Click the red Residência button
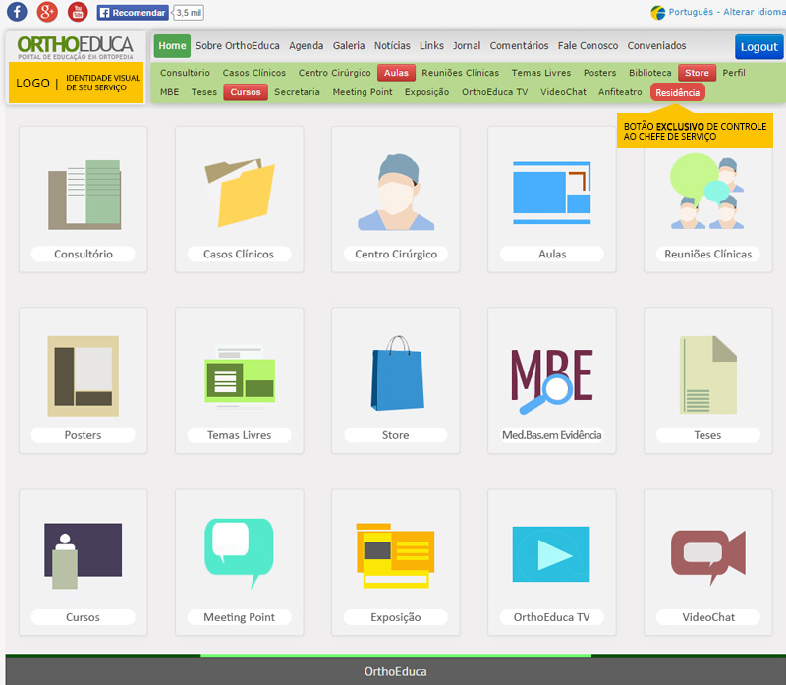Viewport: 786px width, 685px height. click(x=677, y=92)
